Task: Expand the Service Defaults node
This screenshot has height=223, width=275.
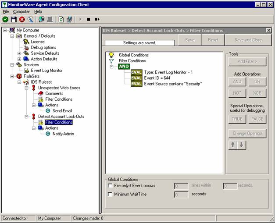Action: coord(19,53)
